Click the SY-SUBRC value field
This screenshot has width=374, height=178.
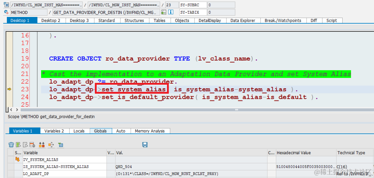click(x=221, y=5)
